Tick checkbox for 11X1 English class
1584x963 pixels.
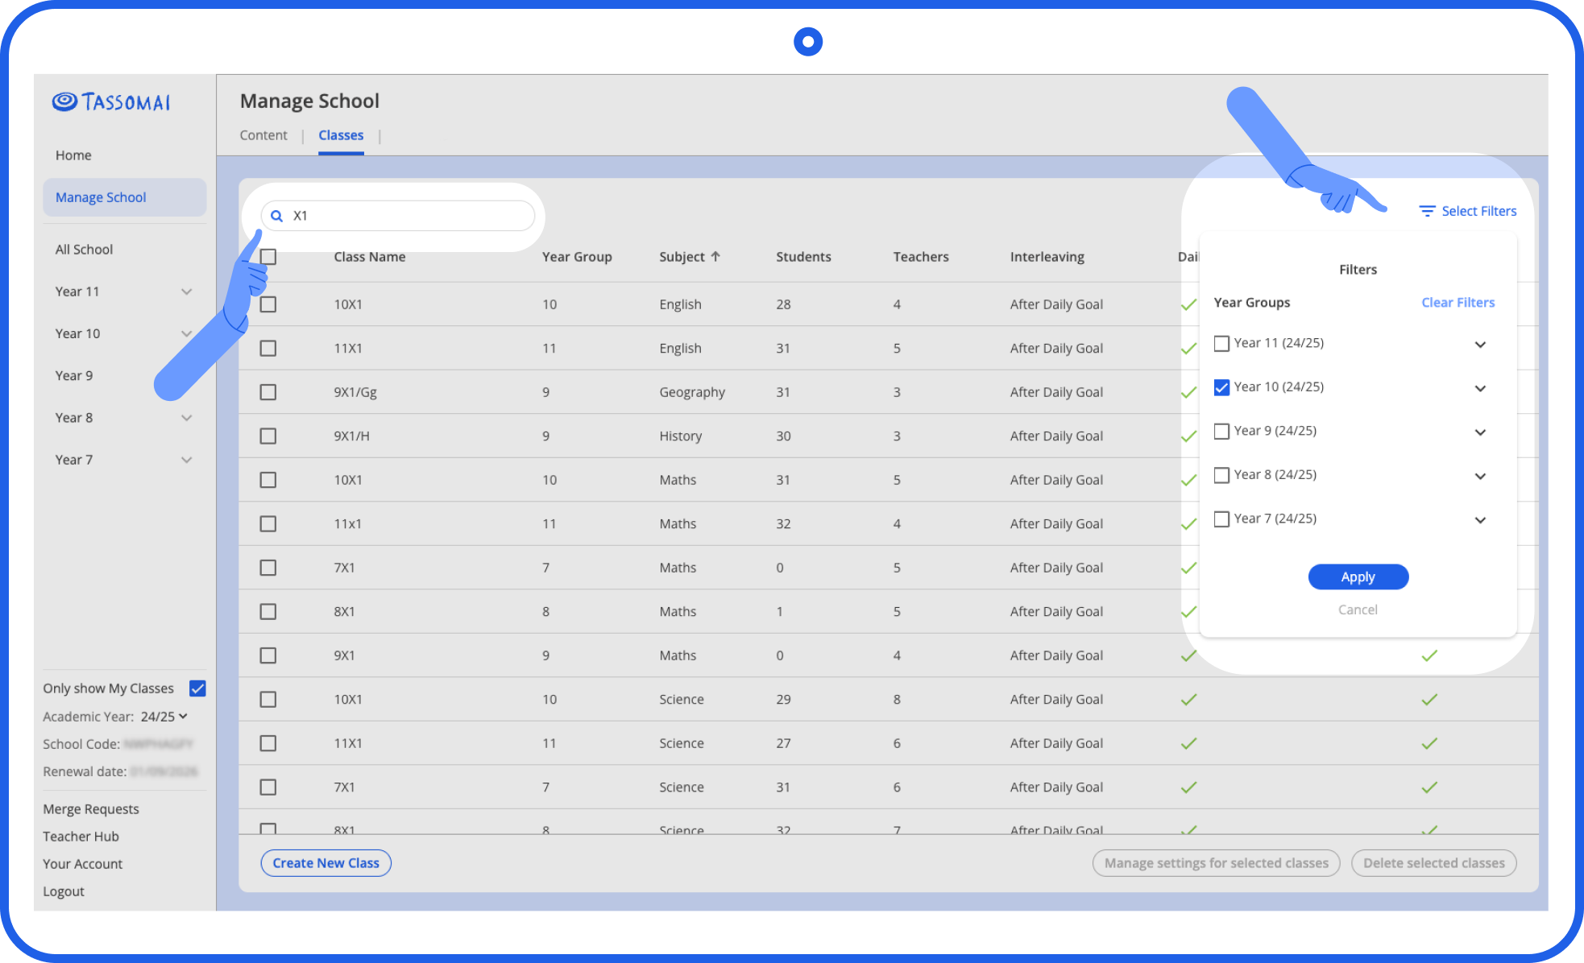tap(268, 348)
